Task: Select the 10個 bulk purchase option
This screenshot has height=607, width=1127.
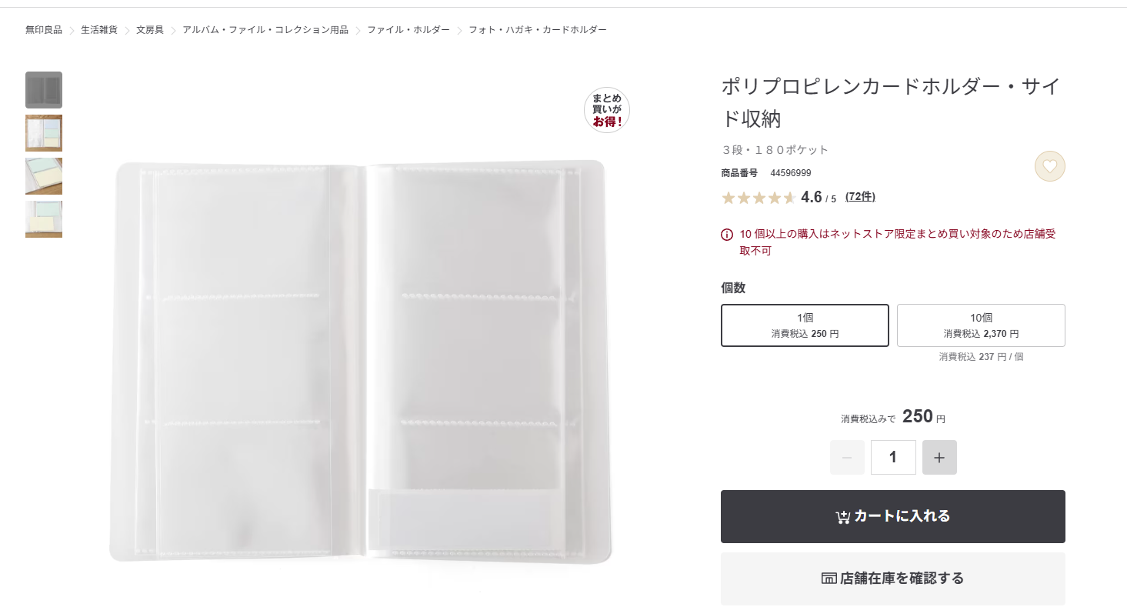Action: 981,325
